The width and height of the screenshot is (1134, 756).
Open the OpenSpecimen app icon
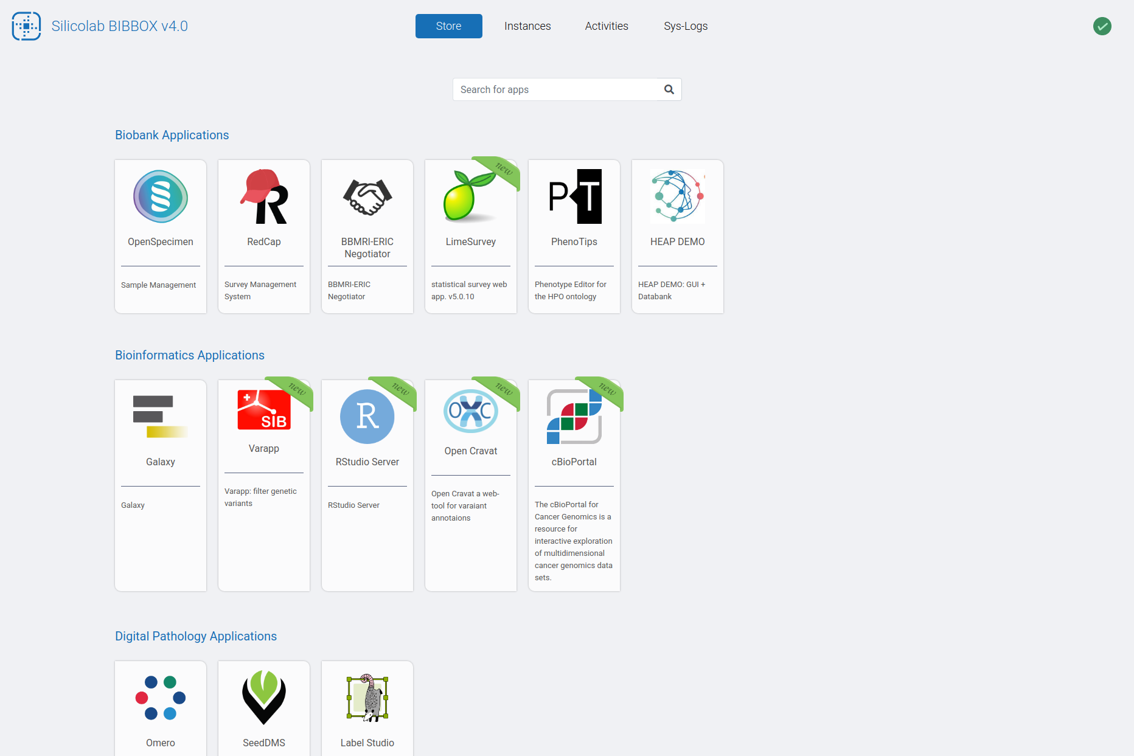coord(161,196)
